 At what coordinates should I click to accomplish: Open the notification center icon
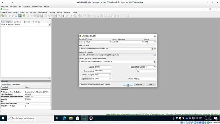click(216, 118)
